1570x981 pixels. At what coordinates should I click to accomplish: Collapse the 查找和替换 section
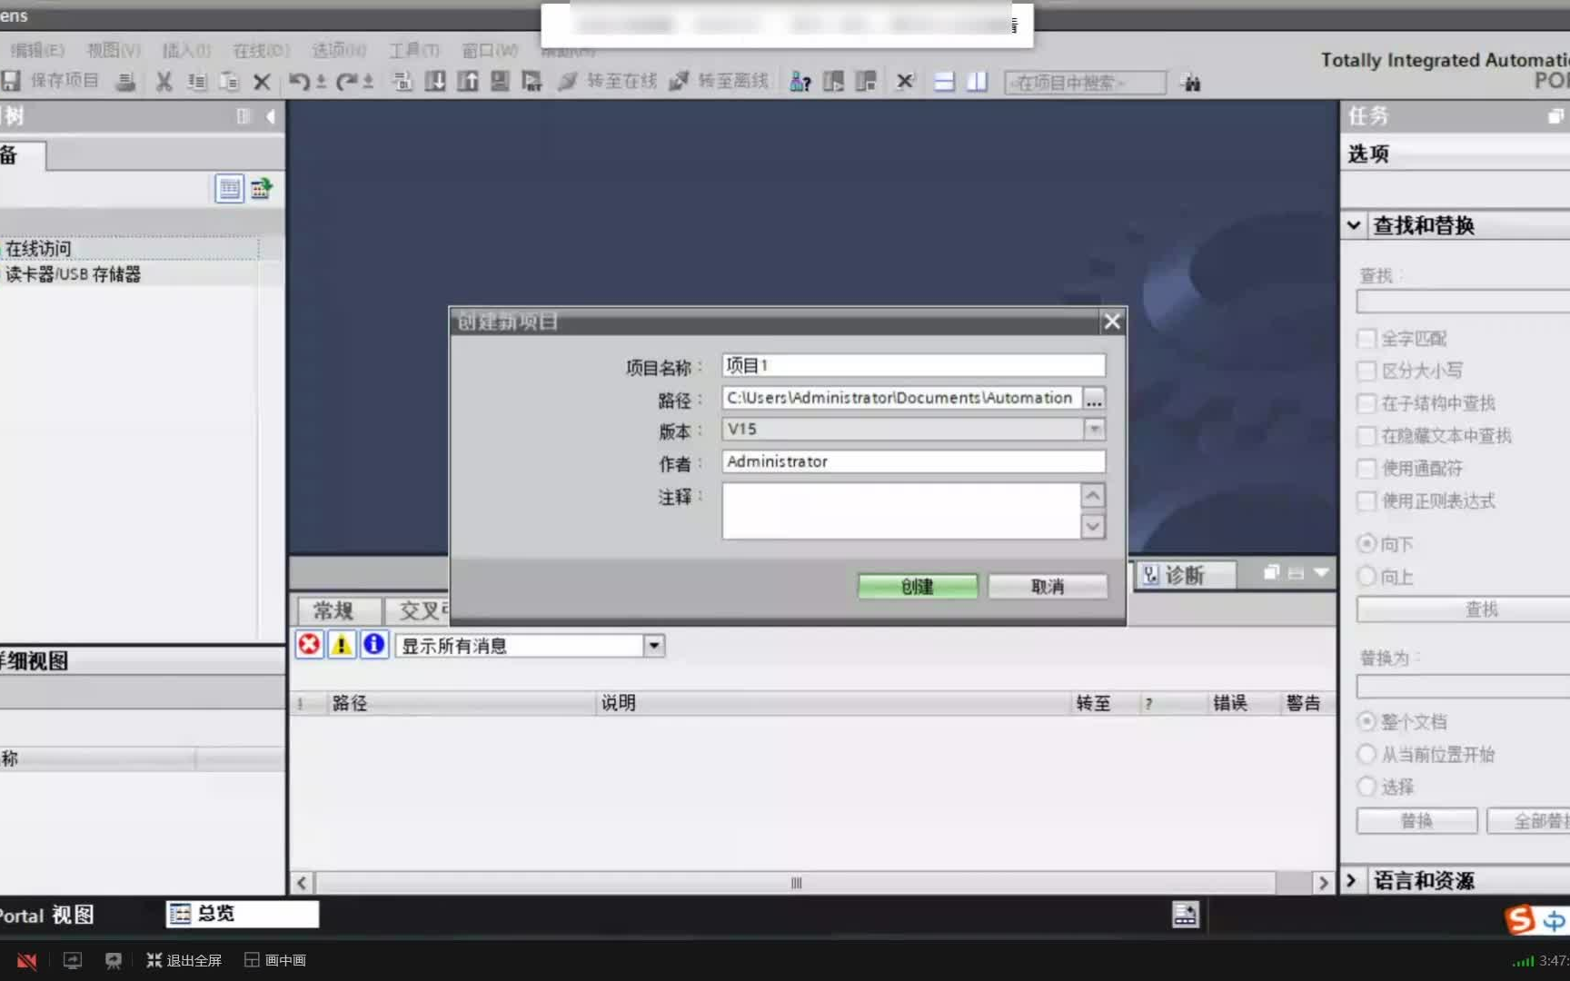click(x=1354, y=225)
